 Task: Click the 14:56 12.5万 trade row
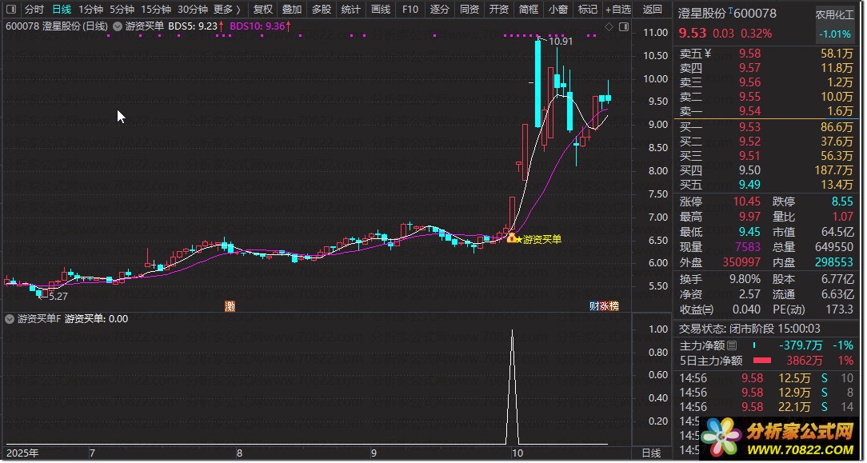[x=766, y=378]
